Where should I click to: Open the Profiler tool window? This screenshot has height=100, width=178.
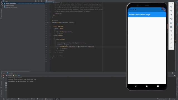pyautogui.click(x=13, y=99)
